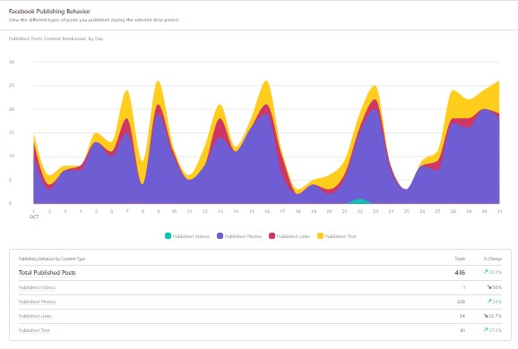Image resolution: width=518 pixels, height=349 pixels.
Task: Click the 50% change for Published Videos
Action: pos(496,287)
